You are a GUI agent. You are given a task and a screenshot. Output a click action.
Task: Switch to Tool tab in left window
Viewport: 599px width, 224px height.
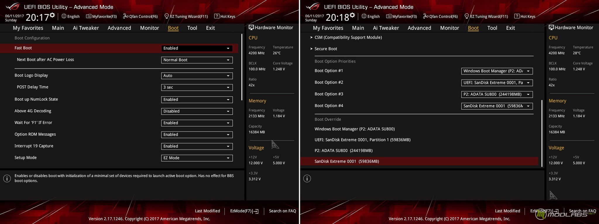point(192,28)
